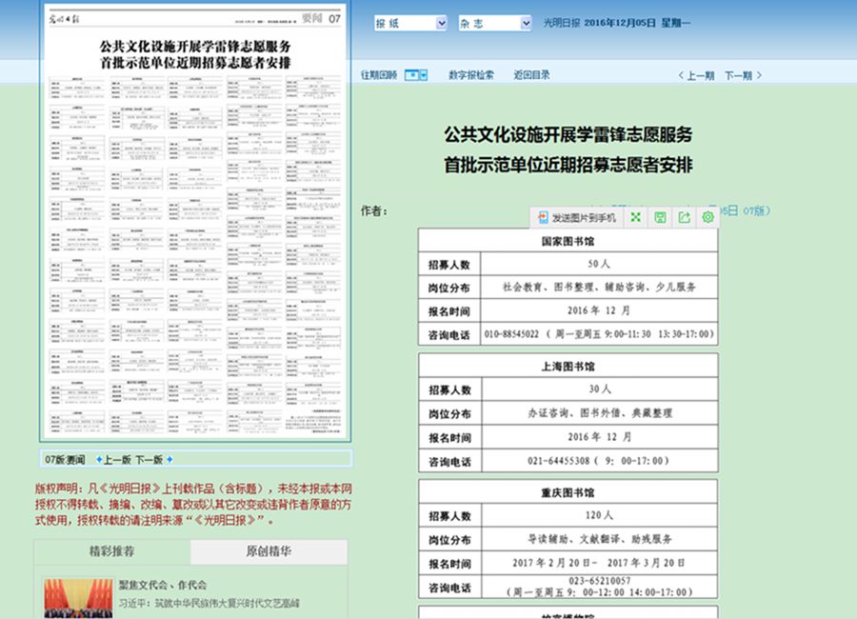Viewport: 857px width, 619px height.
Task: Click the 数字报检索 link
Action: pyautogui.click(x=471, y=75)
